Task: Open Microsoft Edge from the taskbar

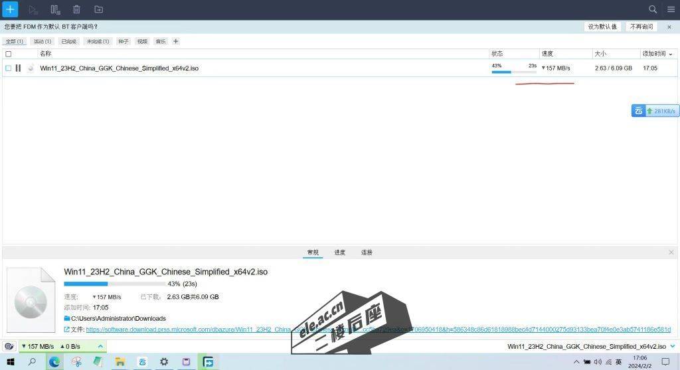Action: [54, 362]
